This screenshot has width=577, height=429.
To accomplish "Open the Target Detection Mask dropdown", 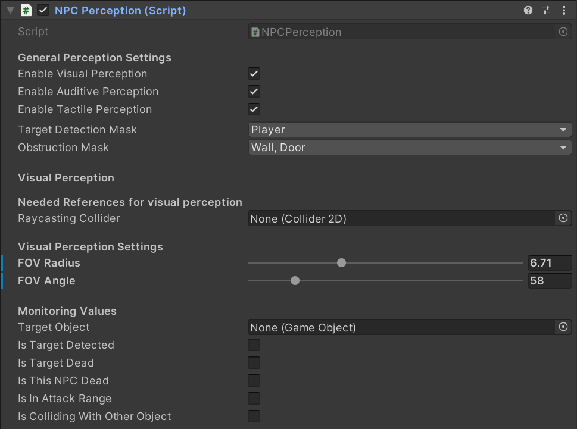I will (410, 130).
